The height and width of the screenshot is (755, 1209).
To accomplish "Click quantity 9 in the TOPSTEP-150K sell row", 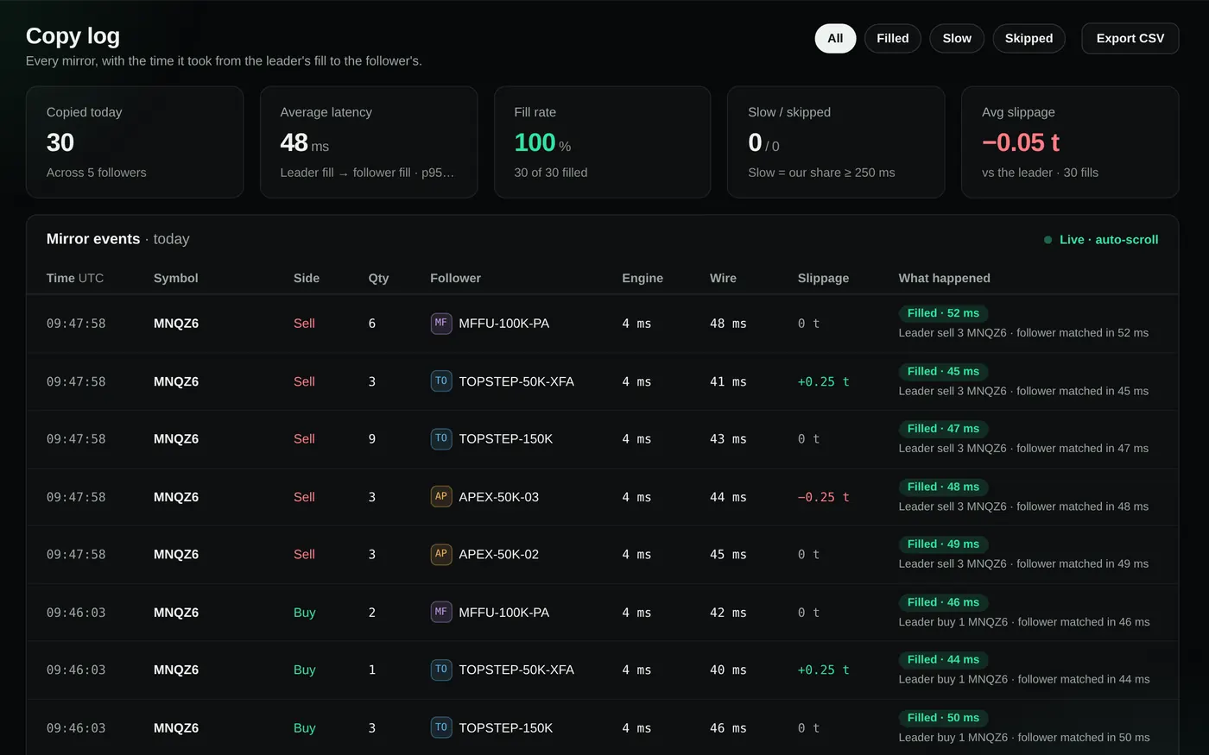I will tap(372, 439).
